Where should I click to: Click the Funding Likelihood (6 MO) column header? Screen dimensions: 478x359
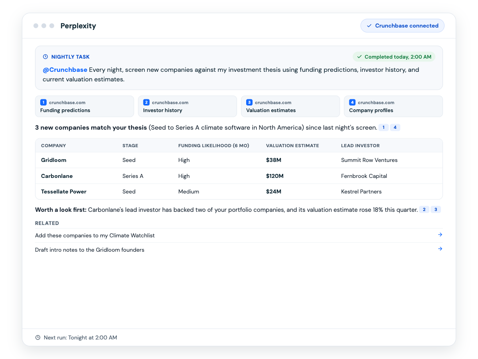214,146
